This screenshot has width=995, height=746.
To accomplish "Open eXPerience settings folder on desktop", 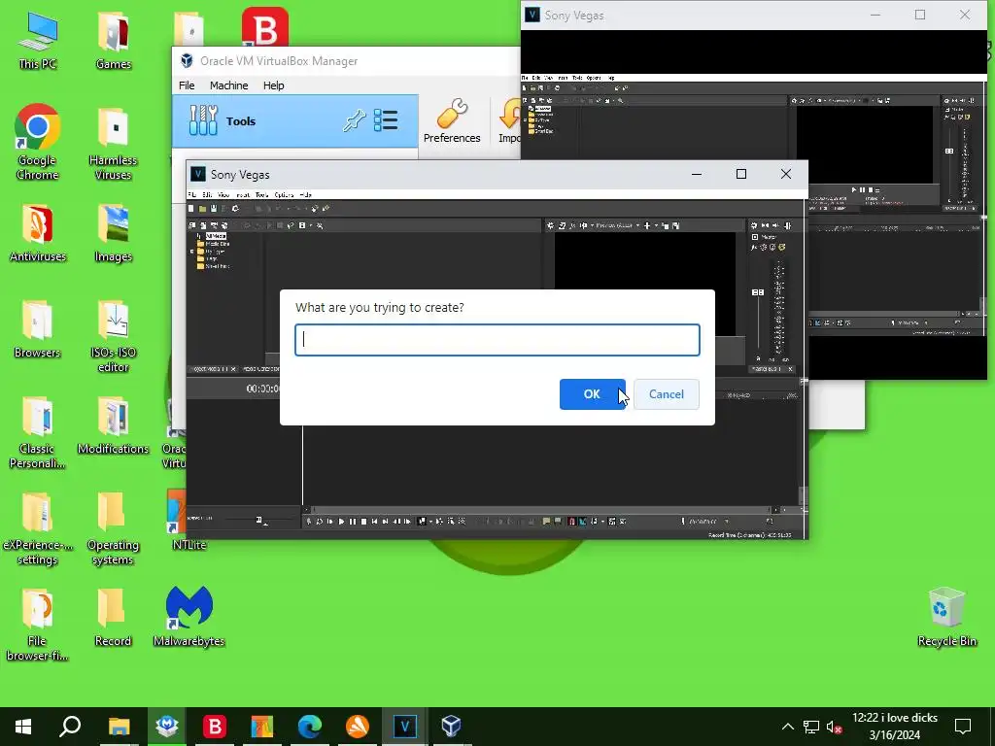I will [x=38, y=528].
